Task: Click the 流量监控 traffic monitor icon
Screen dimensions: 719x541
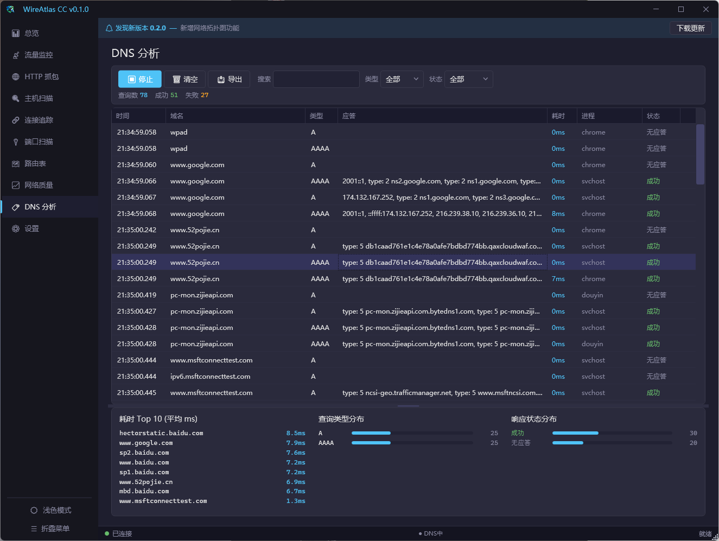Action: point(16,55)
